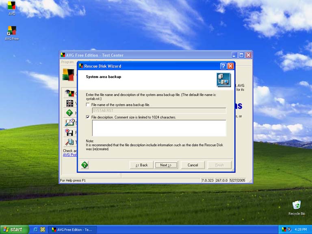Enable the file name of backup file checkbox
This screenshot has height=234, width=312.
click(x=88, y=105)
